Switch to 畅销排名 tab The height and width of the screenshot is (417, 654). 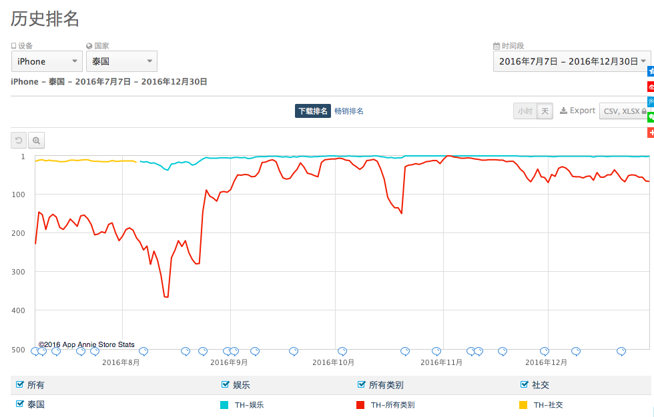[349, 111]
